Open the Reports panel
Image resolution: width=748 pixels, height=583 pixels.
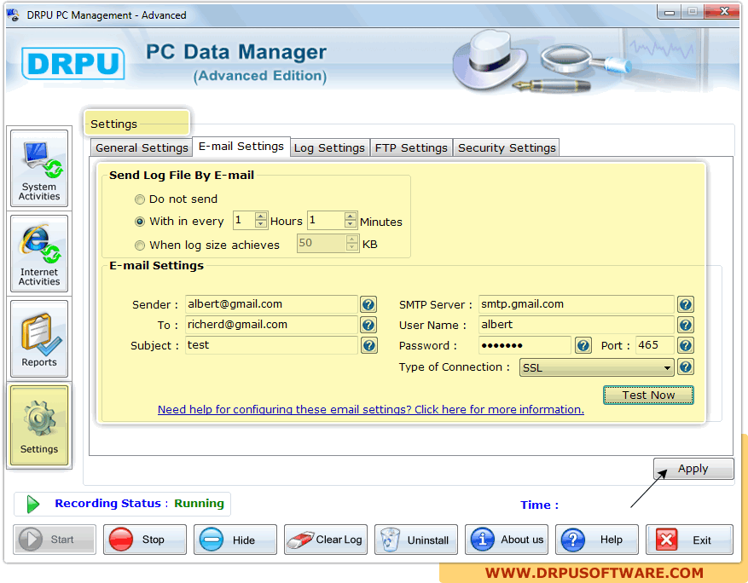[39, 339]
